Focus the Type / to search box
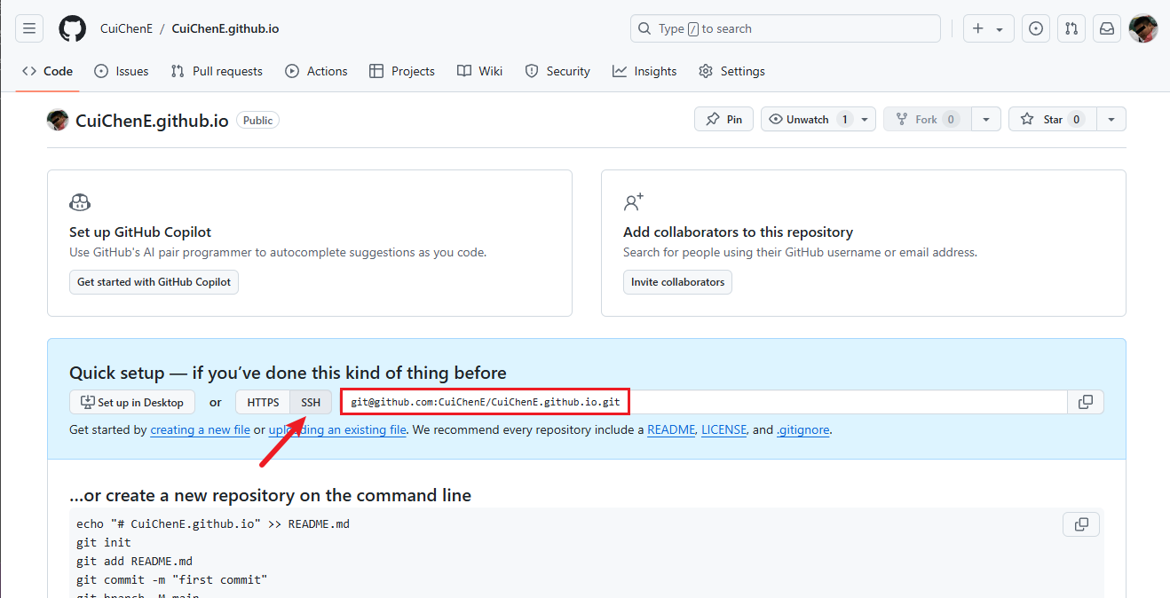This screenshot has width=1170, height=598. pyautogui.click(x=785, y=28)
